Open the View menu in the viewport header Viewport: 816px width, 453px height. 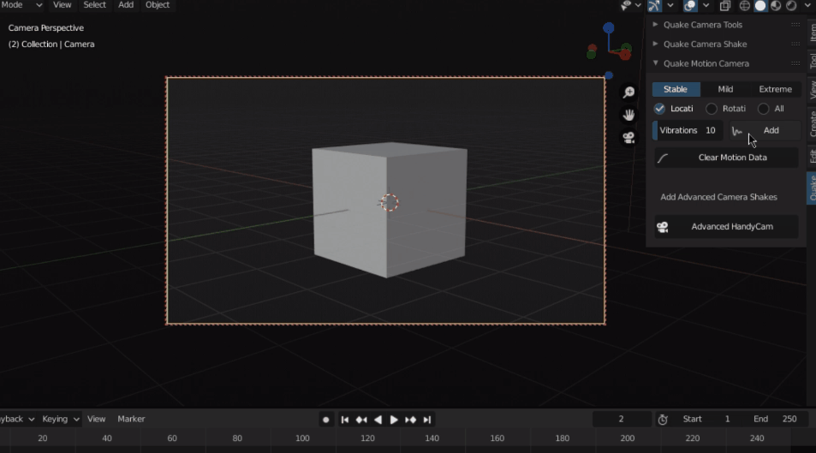click(x=62, y=5)
